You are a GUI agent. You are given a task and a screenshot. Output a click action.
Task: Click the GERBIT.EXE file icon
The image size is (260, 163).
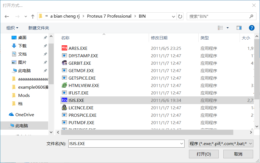[64, 63]
